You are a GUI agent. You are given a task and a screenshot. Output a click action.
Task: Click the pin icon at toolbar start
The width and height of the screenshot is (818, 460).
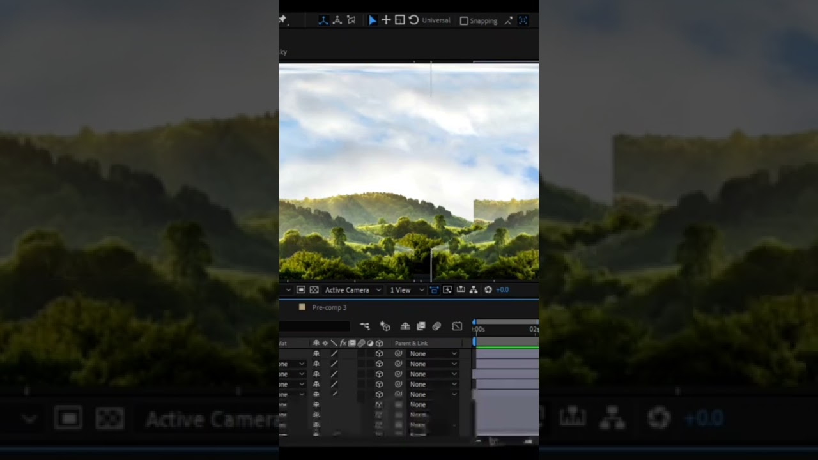pos(283,20)
